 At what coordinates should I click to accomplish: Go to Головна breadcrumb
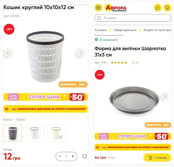coord(101,30)
